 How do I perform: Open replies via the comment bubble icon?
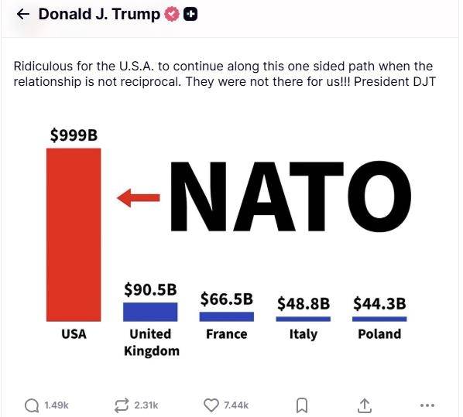[32, 405]
